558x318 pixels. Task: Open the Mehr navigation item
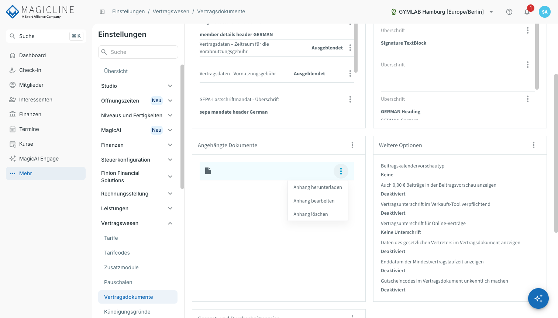click(x=46, y=173)
